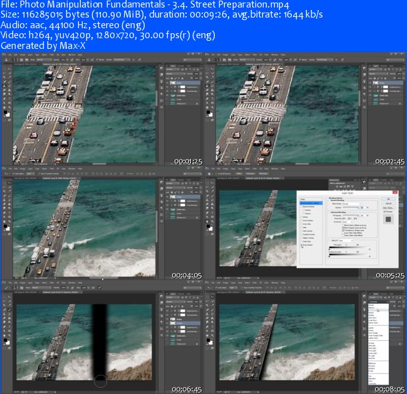Screen dimensions: 407x394
Task: Toggle Quick Mask mode in the 00:01:25 frame
Action: 4,120
